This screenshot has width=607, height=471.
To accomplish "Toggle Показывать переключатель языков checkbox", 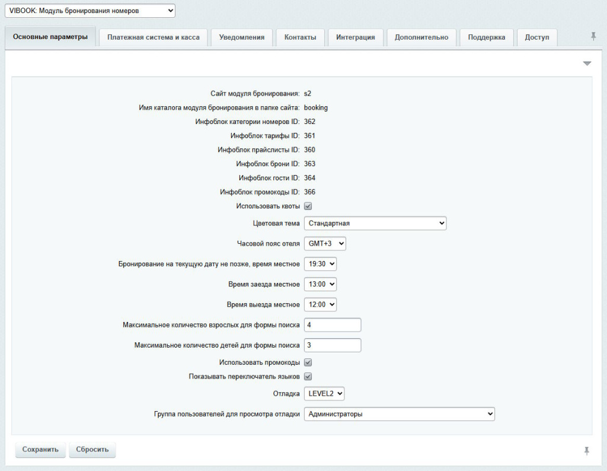I will (x=308, y=376).
